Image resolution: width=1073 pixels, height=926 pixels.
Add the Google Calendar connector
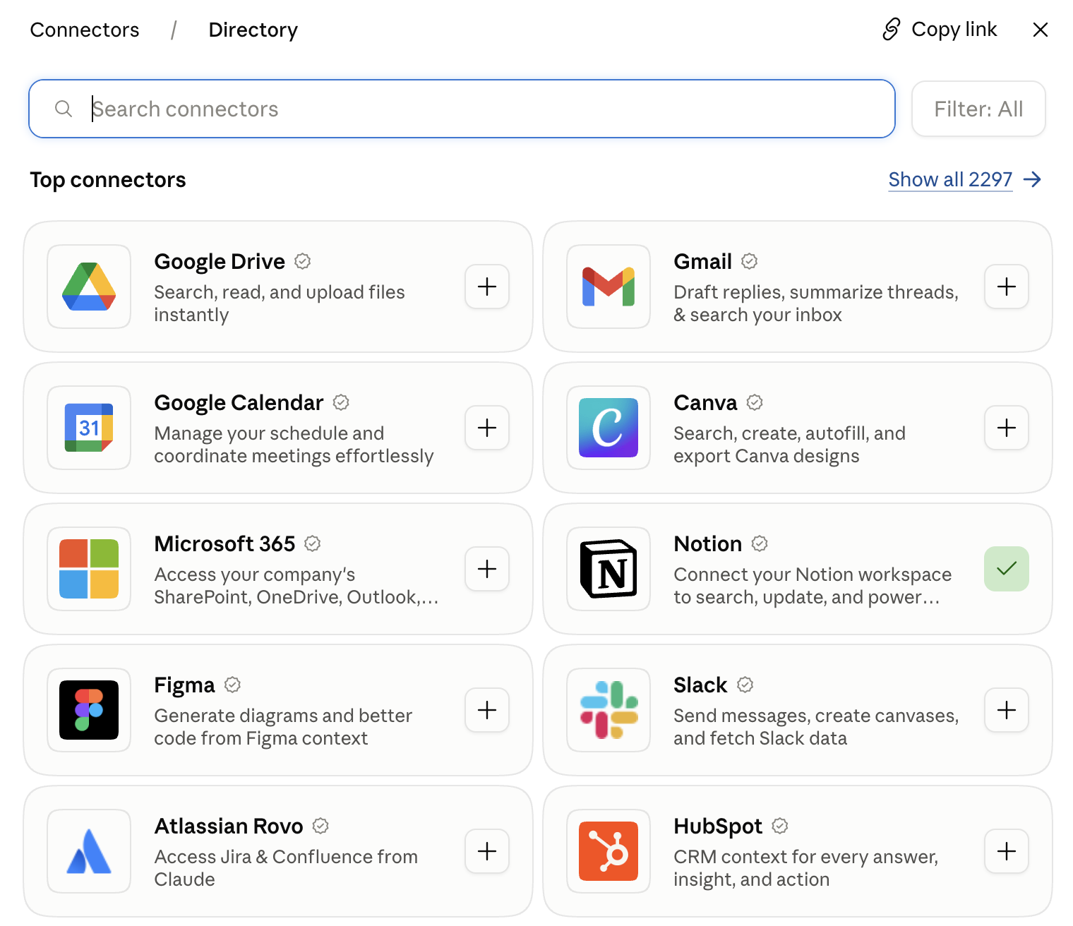point(487,428)
